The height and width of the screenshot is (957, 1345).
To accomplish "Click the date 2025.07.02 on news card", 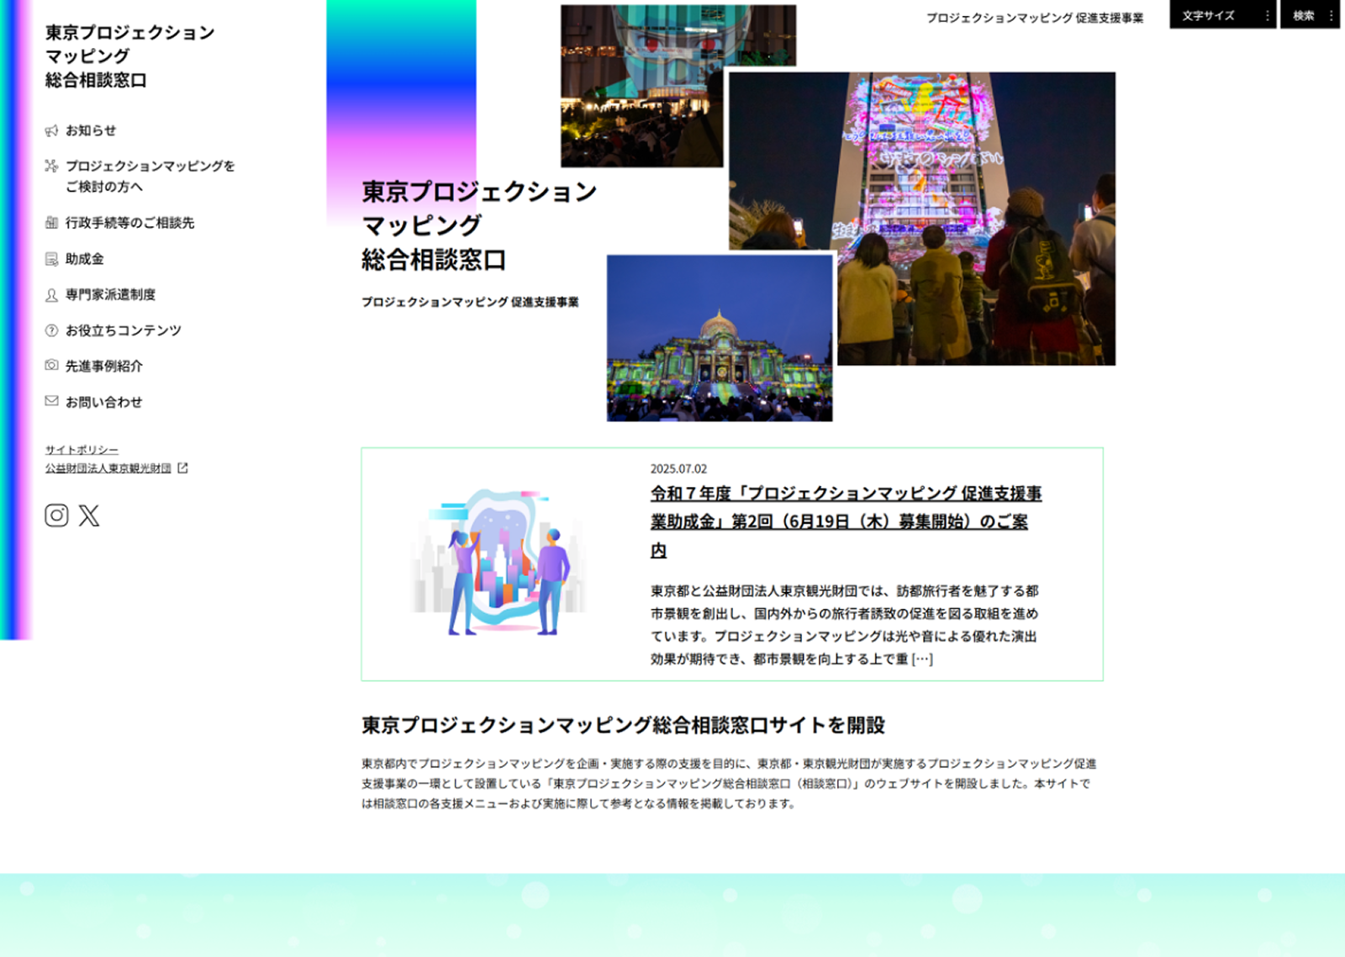I will [678, 468].
